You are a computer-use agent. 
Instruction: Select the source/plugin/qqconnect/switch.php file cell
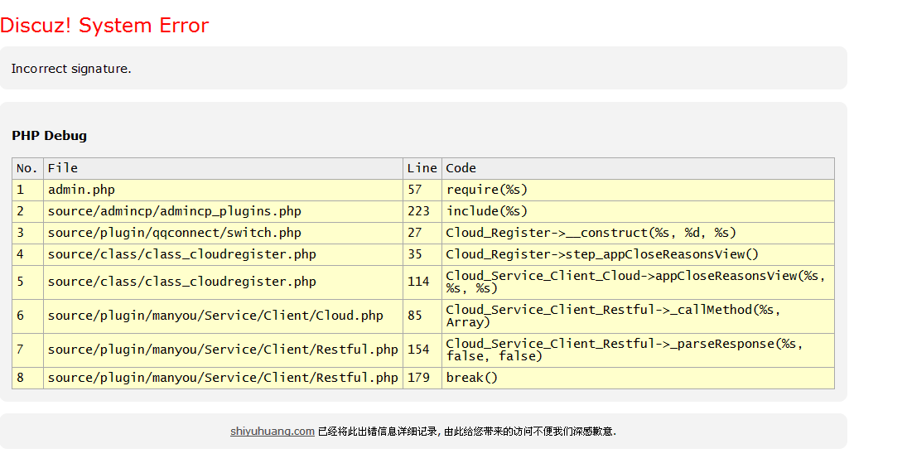coord(174,233)
